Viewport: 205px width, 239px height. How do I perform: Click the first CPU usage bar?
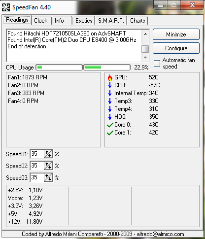(59, 68)
